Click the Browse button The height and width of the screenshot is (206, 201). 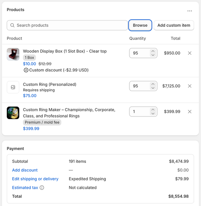tap(140, 25)
